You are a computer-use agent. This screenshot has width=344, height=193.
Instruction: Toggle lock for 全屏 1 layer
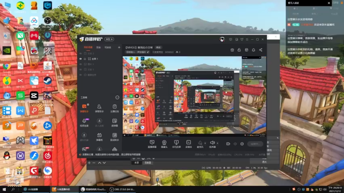tap(85, 59)
